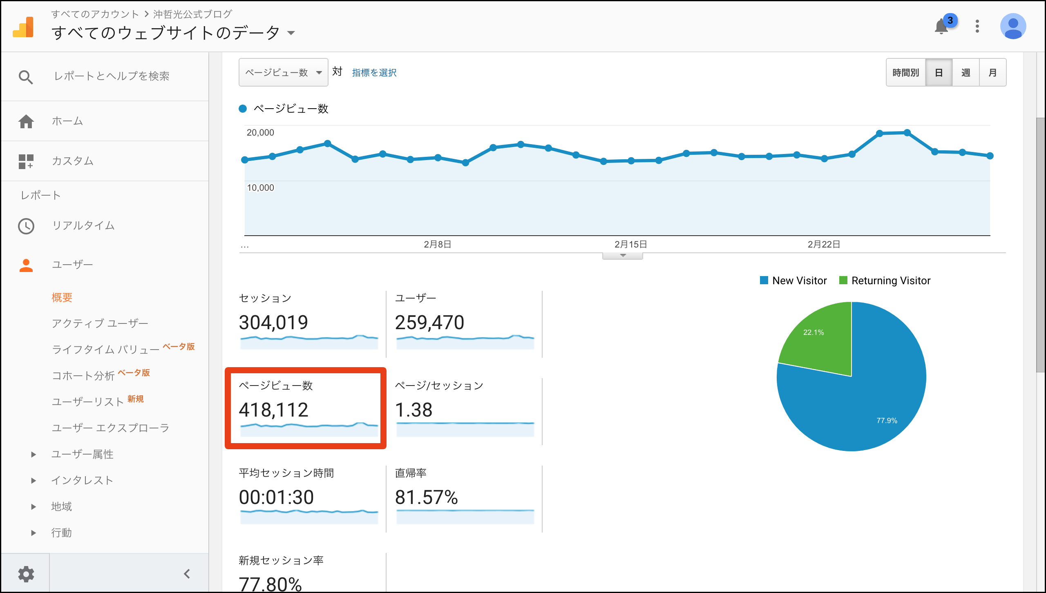The width and height of the screenshot is (1046, 593).
Task: Open the ページビュー数 metric dropdown
Action: [283, 73]
